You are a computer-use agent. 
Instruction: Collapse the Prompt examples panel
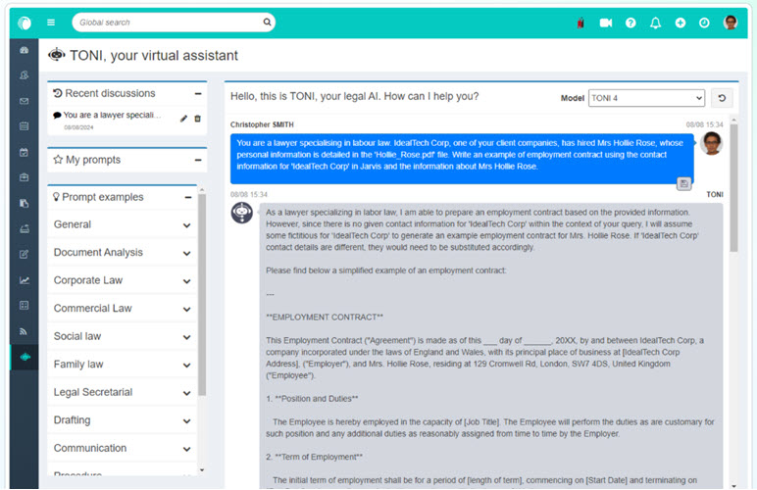click(188, 197)
